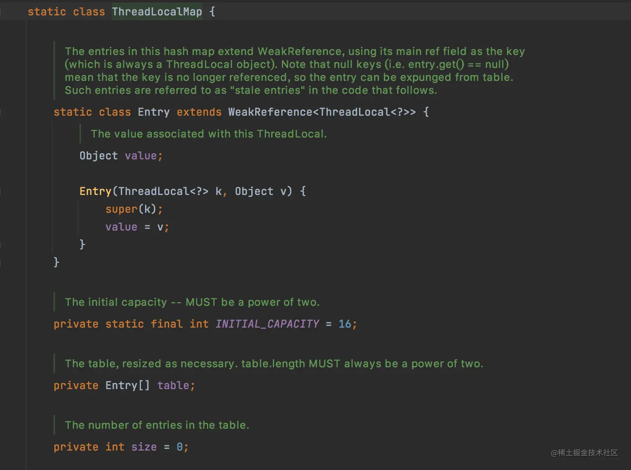Click value in the 'value = v;' assignment
This screenshot has width=631, height=470.
pyautogui.click(x=121, y=227)
